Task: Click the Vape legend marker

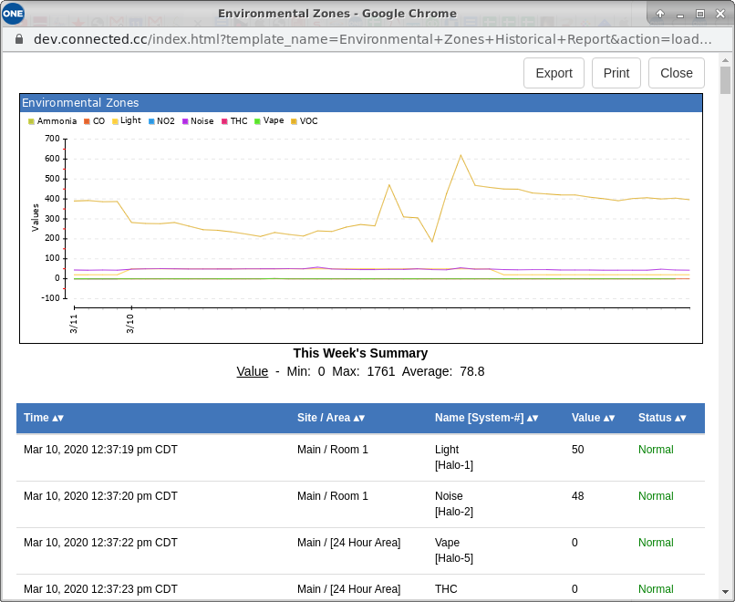Action: (x=255, y=120)
